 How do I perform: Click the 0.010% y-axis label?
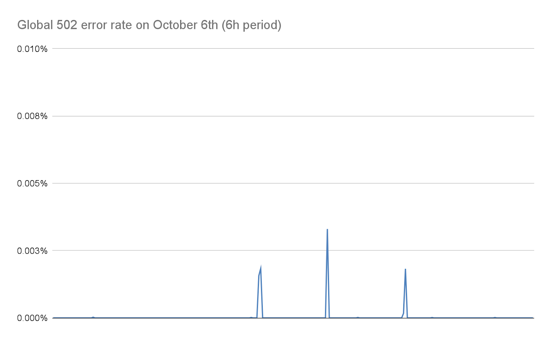pyautogui.click(x=32, y=49)
